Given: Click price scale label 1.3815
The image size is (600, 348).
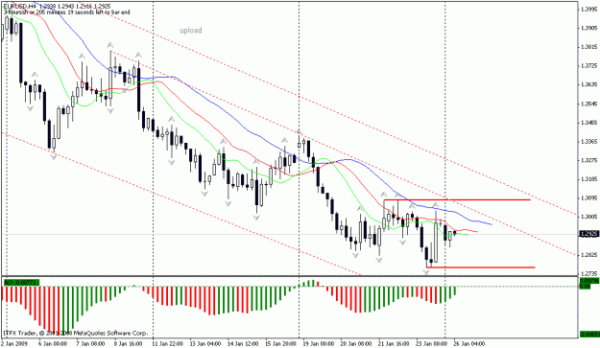Looking at the screenshot, I should (589, 47).
